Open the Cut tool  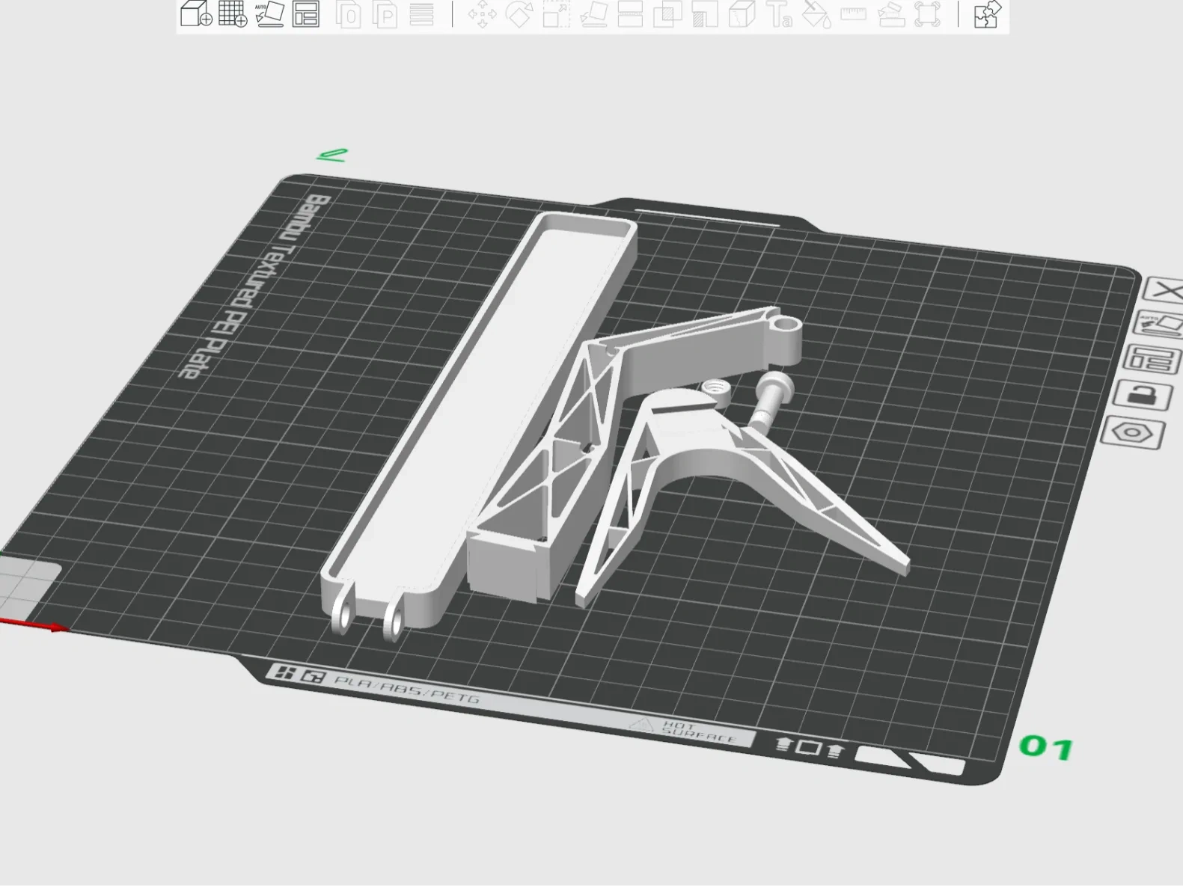(630, 14)
